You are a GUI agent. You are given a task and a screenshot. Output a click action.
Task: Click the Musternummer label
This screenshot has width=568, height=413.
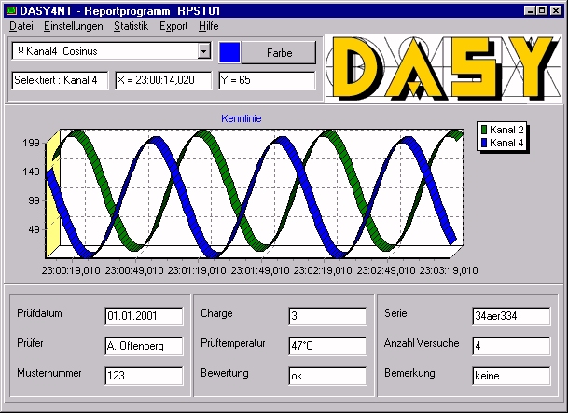point(48,373)
